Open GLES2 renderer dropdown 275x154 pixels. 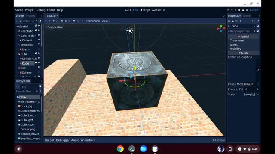tap(254, 10)
